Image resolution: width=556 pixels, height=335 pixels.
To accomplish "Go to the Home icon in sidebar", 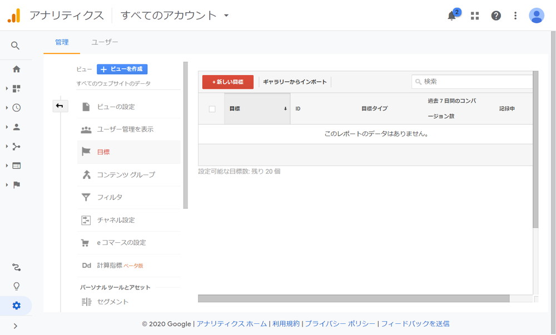I will tap(16, 69).
